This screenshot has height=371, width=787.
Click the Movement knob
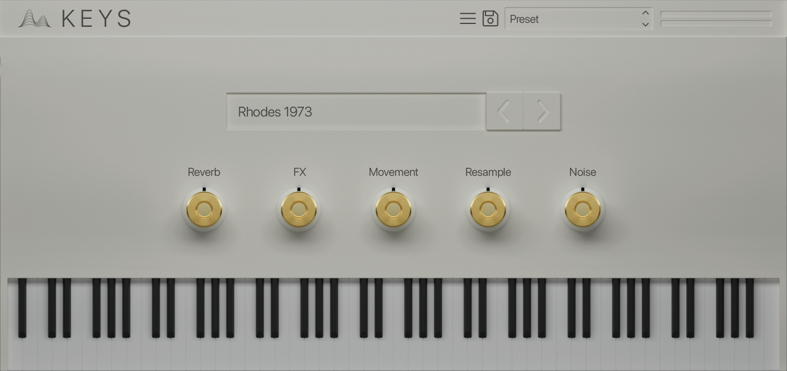coord(393,210)
